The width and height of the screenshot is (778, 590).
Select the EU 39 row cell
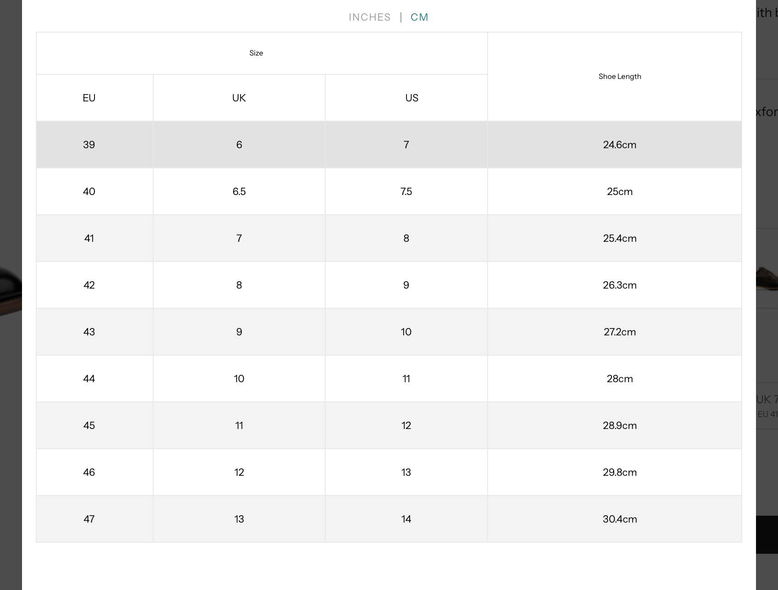pos(89,145)
